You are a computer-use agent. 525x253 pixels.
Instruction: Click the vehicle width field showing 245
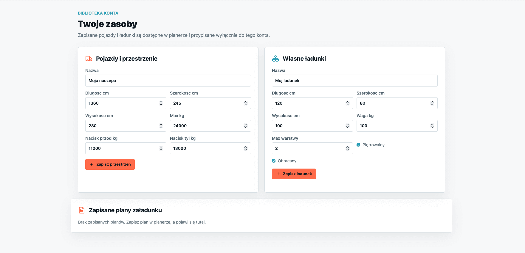210,103
